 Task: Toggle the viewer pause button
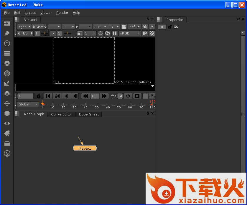115,33
